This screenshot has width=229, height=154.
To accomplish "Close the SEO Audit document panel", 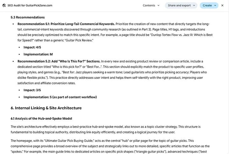I will click(222, 5).
